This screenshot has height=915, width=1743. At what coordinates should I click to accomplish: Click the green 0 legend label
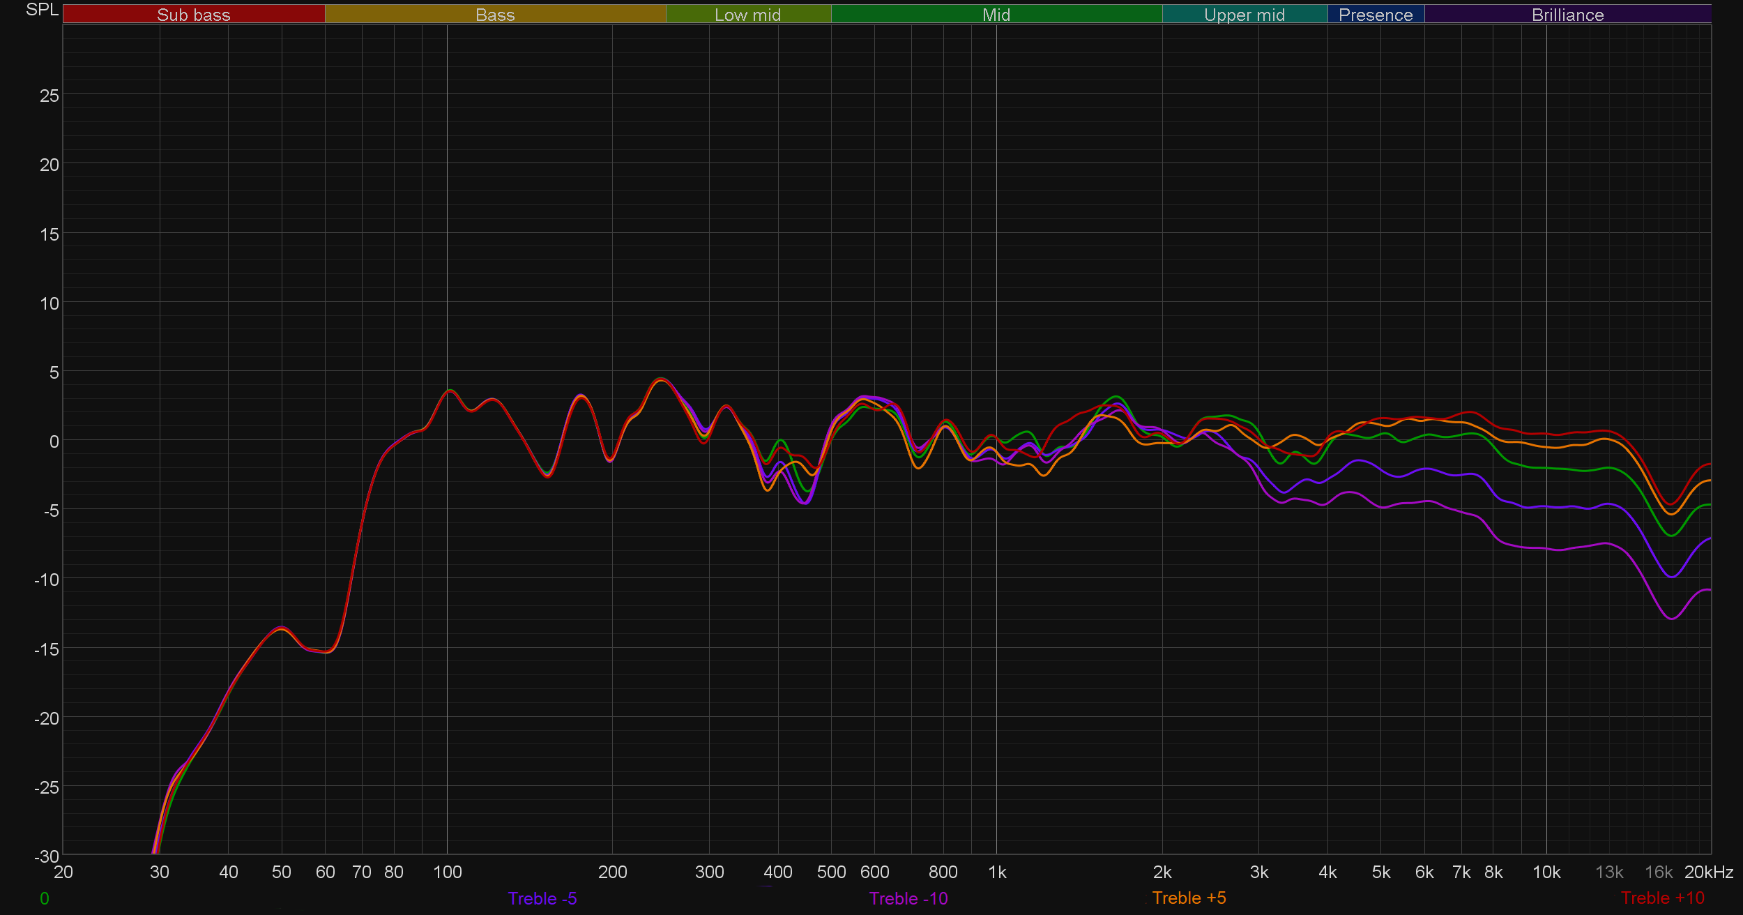(45, 898)
